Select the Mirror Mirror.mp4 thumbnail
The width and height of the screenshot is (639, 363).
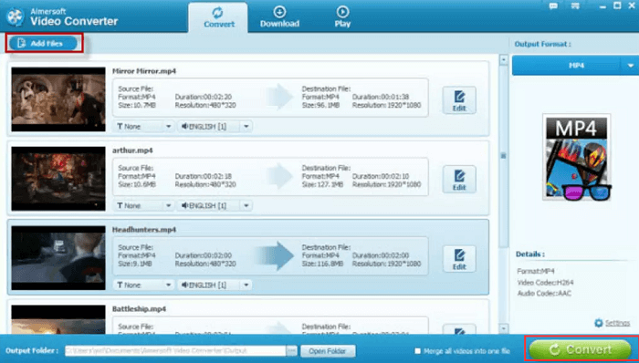(58, 99)
